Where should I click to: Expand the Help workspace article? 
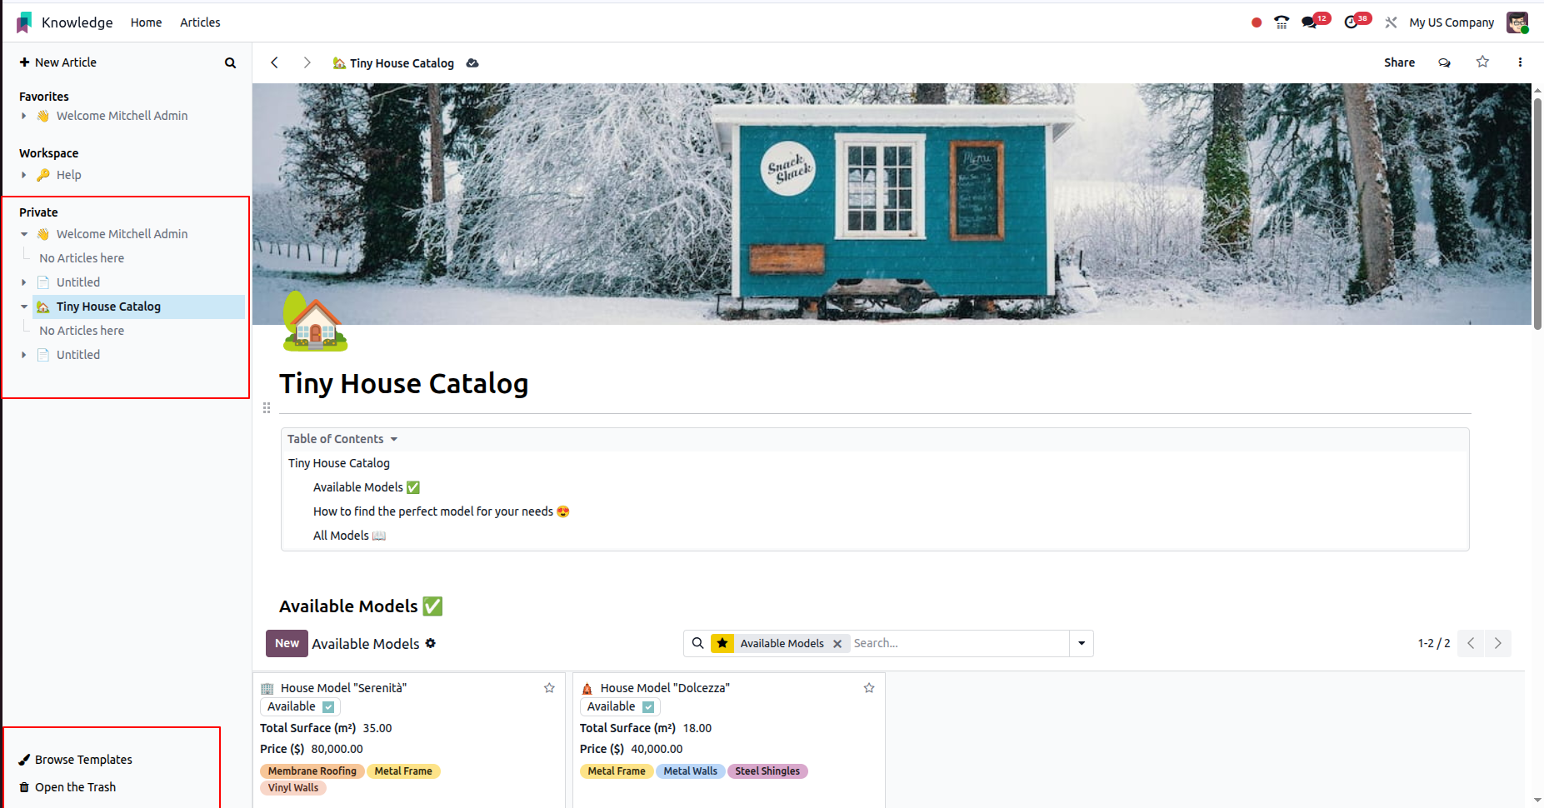(23, 175)
